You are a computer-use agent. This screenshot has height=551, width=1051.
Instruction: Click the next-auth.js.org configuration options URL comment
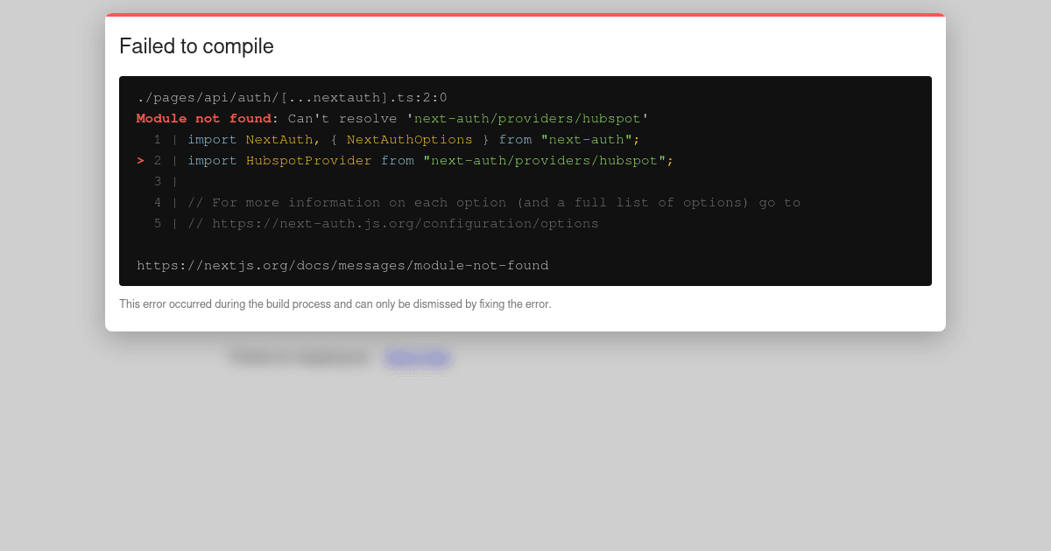(393, 223)
